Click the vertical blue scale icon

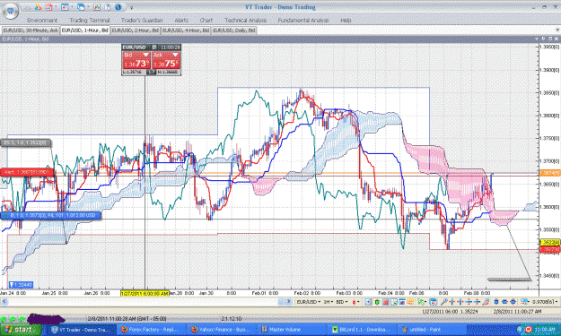pyautogui.click(x=496, y=302)
